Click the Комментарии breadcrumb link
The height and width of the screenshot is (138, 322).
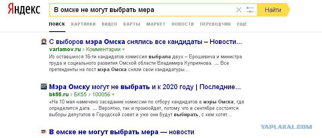coord(103,49)
